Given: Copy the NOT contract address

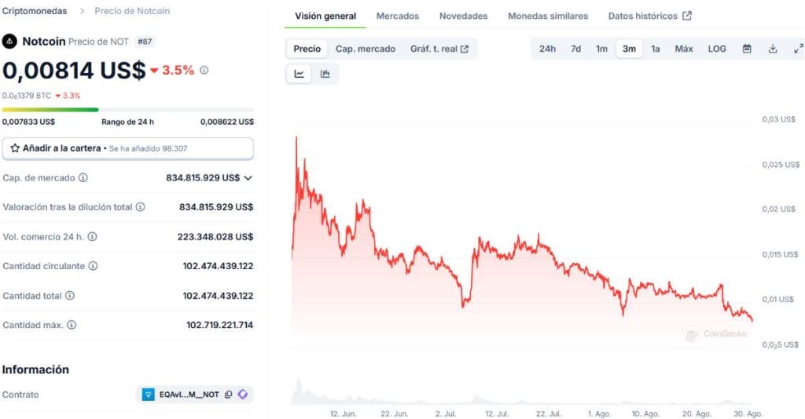Looking at the screenshot, I should [228, 395].
